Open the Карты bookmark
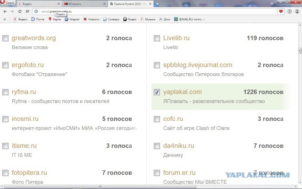This screenshot has height=189, width=302. tap(55, 19)
